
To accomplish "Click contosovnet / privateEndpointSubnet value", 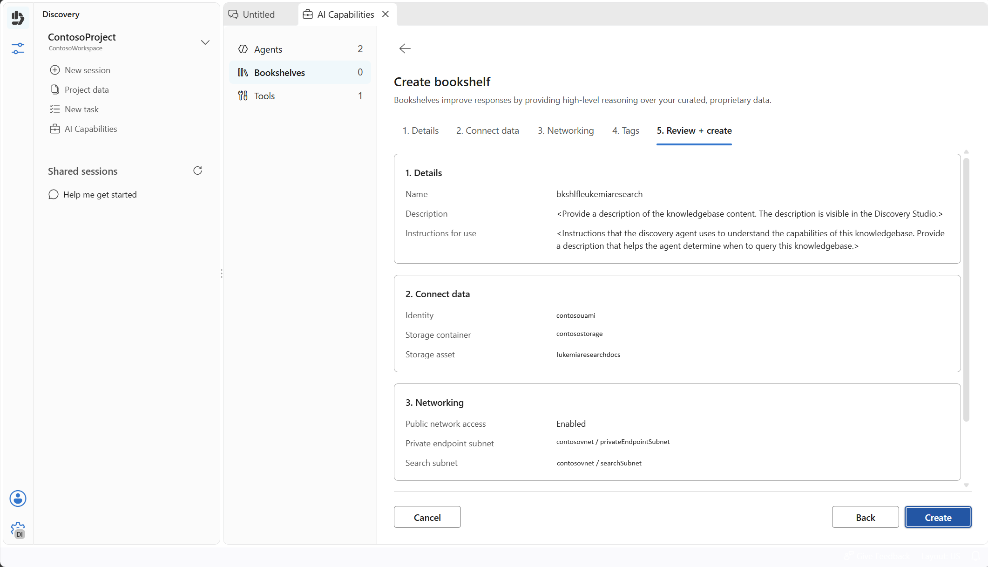I will tap(613, 442).
